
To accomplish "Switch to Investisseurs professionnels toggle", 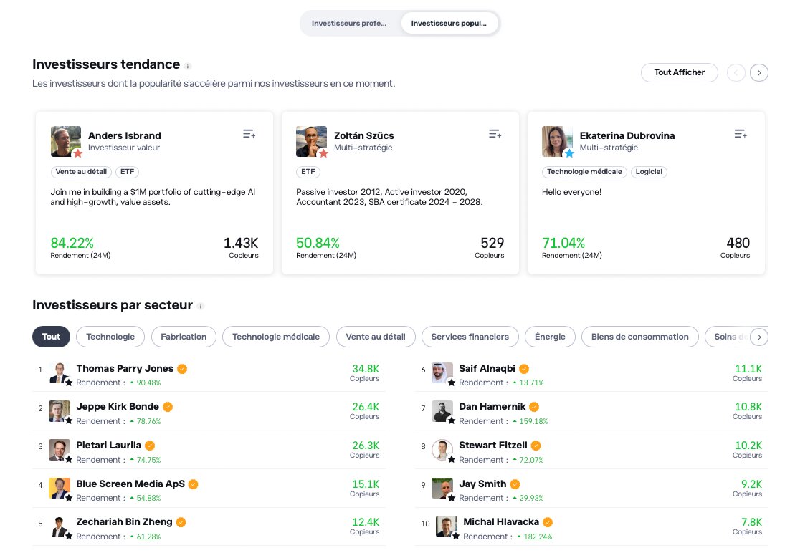I will [350, 23].
